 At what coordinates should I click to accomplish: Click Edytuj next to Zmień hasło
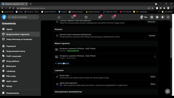click(x=153, y=77)
